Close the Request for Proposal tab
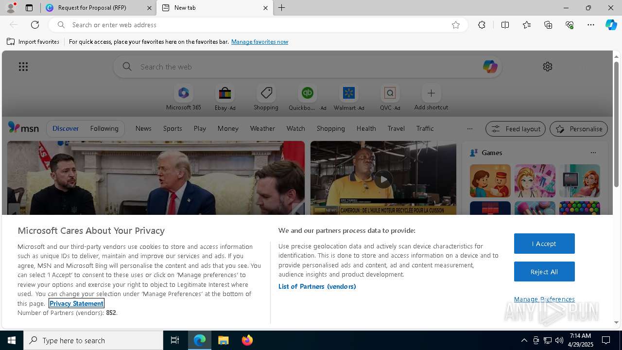 (x=149, y=8)
